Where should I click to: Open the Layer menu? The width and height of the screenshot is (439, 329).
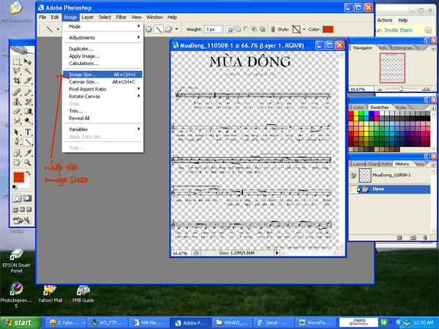[87, 17]
